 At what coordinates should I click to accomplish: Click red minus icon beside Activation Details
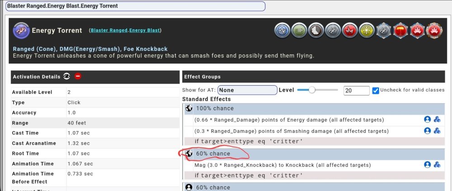coord(78,77)
